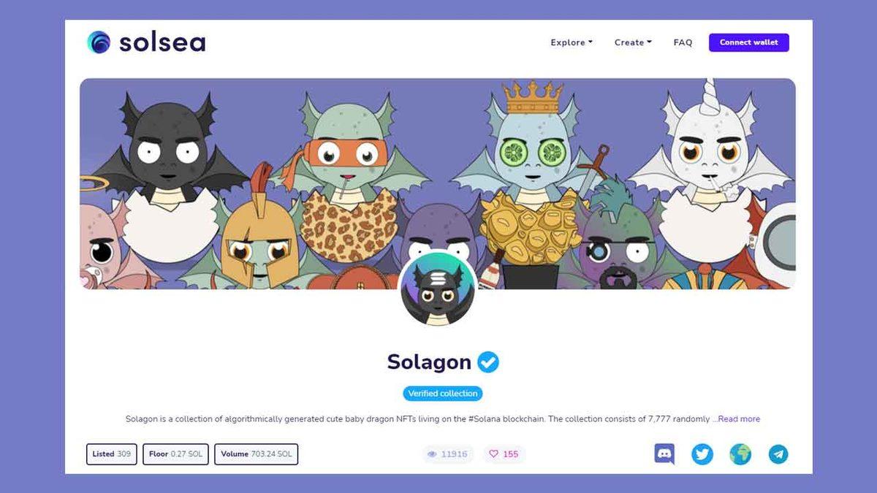Click the blue verified checkmark badge
This screenshot has width=877, height=493.
(x=488, y=362)
